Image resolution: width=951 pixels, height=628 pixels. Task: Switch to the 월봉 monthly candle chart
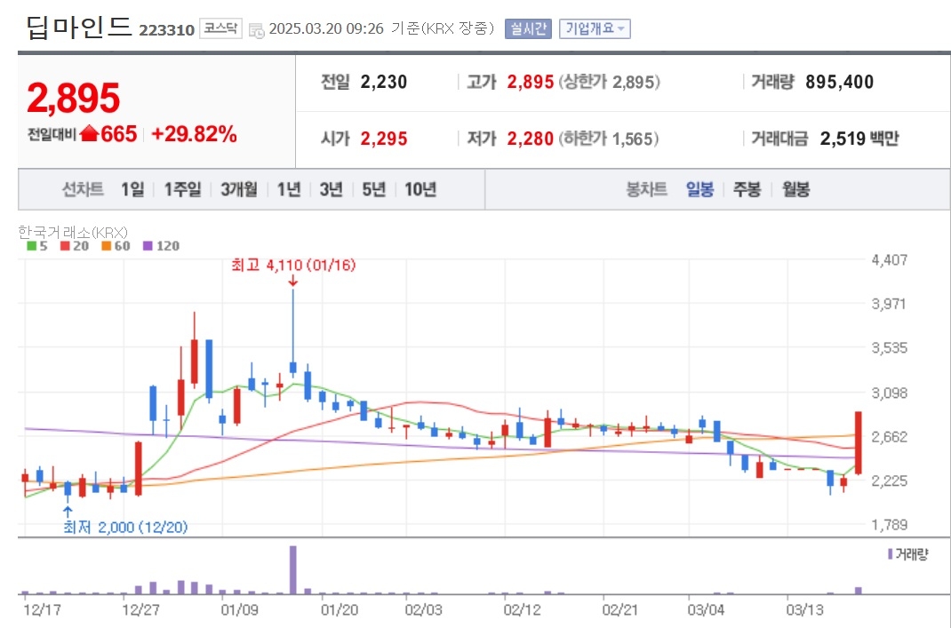point(795,190)
